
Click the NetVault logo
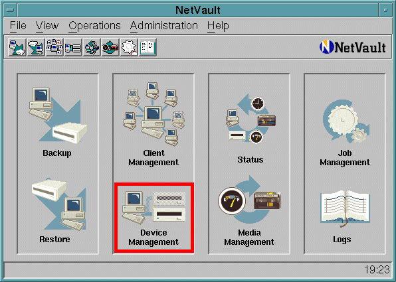pos(353,47)
